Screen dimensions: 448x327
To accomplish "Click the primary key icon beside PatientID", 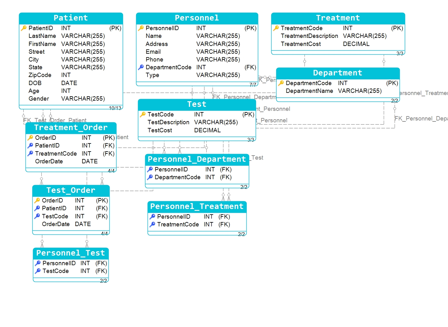I will [23, 28].
